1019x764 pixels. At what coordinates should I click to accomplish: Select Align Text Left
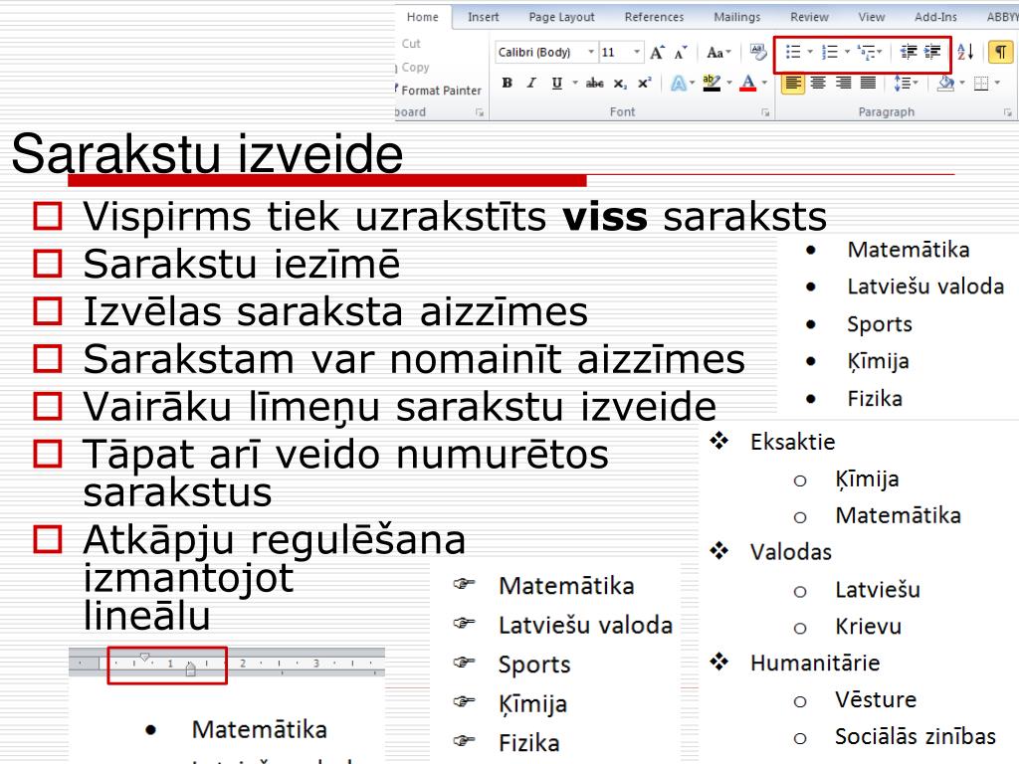[793, 84]
